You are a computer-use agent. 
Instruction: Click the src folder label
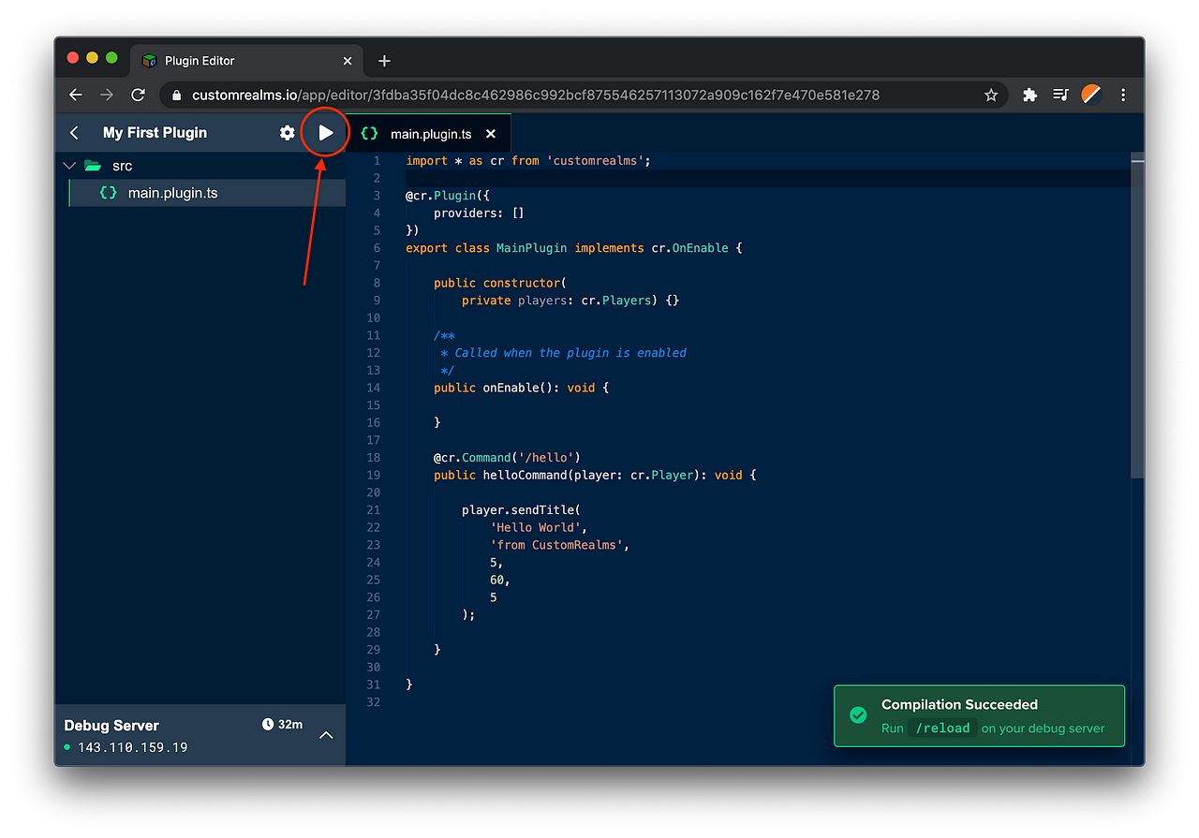[x=123, y=166]
